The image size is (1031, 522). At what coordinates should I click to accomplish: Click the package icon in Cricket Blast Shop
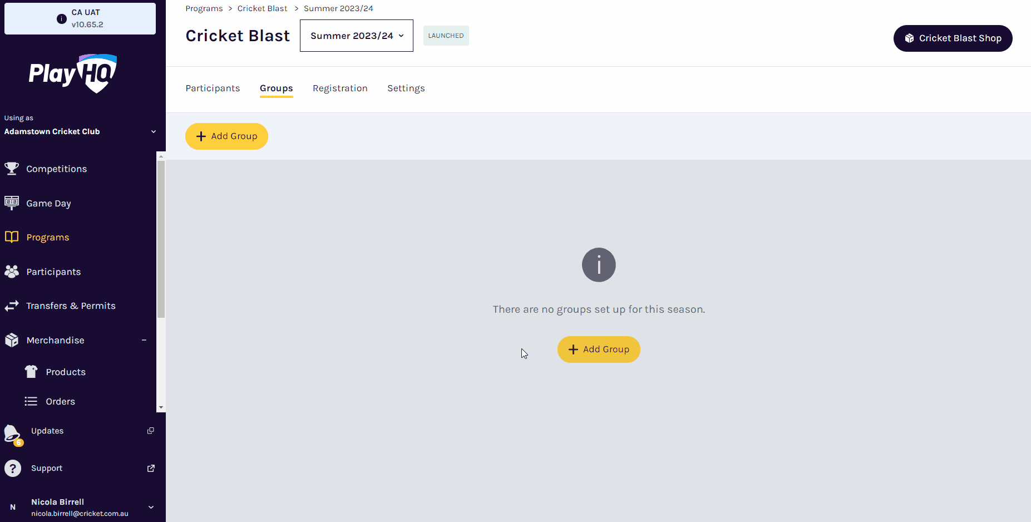coord(909,38)
